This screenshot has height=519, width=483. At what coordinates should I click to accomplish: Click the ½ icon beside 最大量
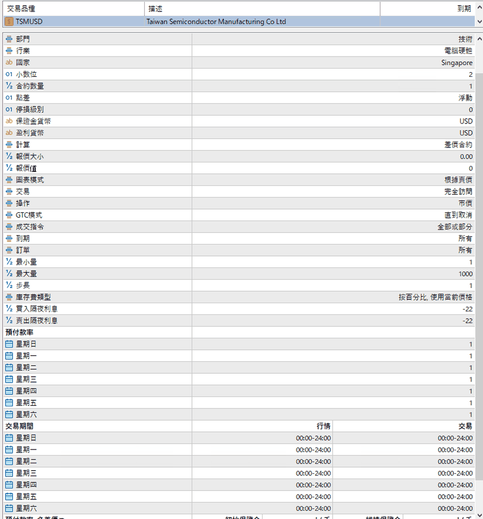point(9,274)
